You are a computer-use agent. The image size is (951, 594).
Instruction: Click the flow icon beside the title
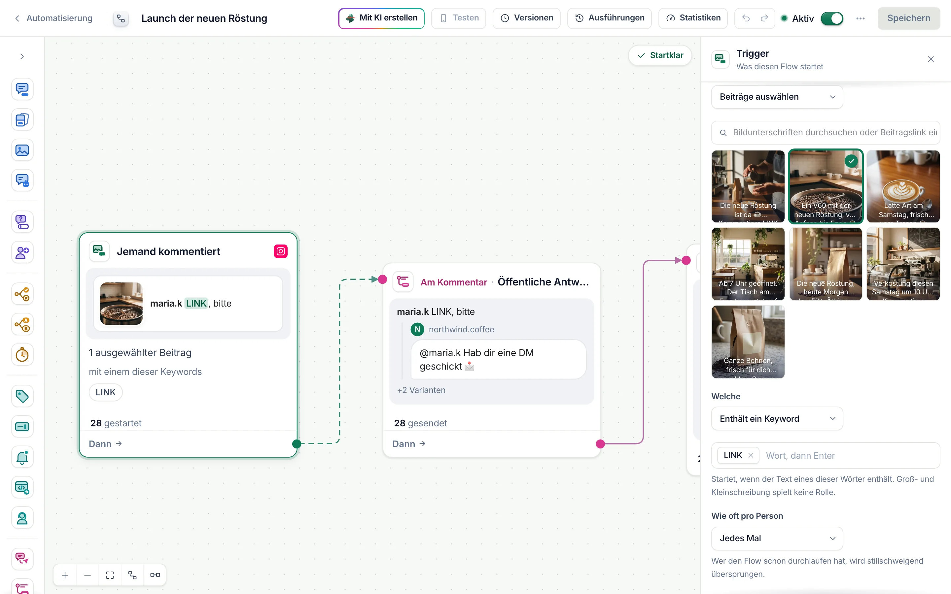[x=121, y=18]
